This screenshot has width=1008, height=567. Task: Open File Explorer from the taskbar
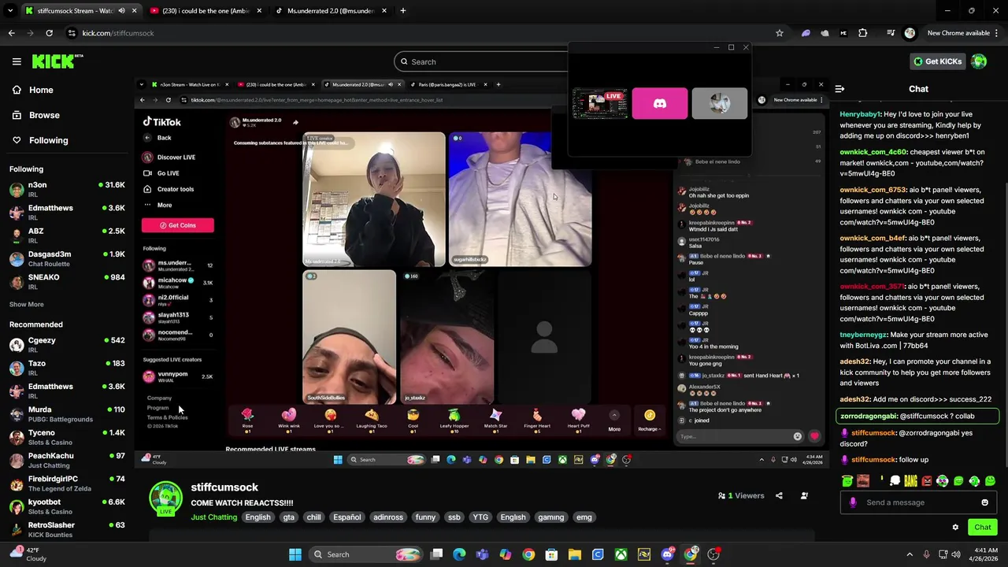(575, 554)
